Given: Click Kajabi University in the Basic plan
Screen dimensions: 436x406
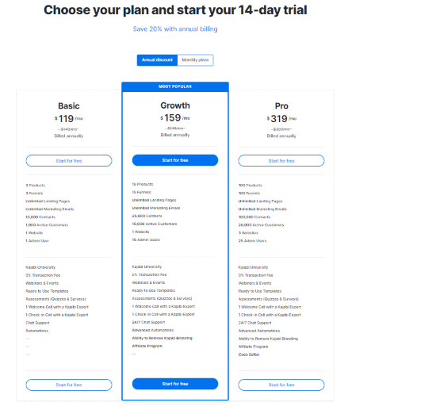Looking at the screenshot, I should (x=40, y=267).
